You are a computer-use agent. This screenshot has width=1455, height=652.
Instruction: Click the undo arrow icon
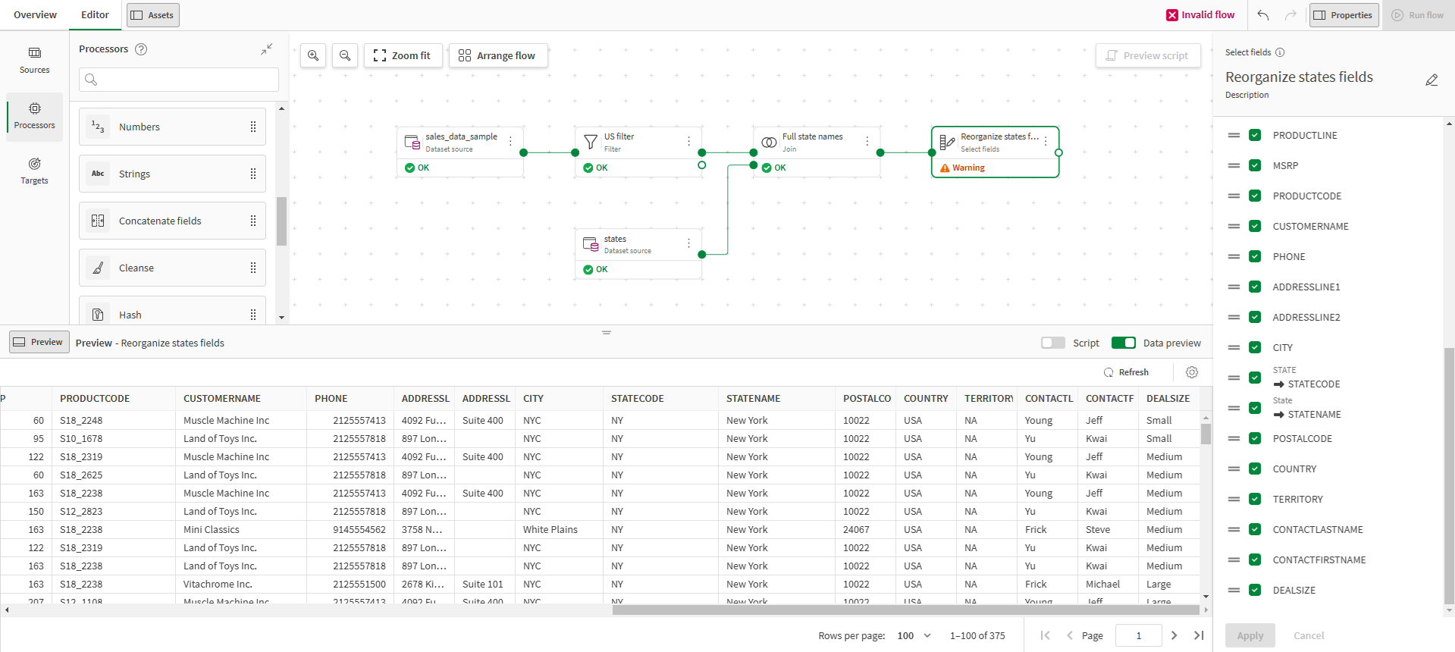pos(1262,15)
